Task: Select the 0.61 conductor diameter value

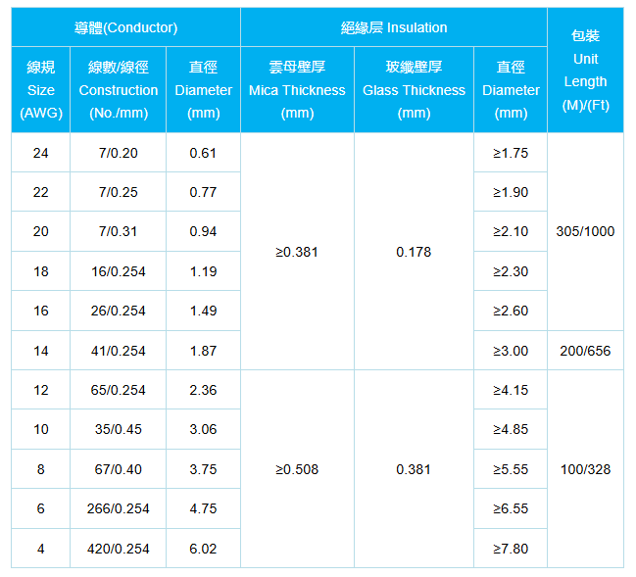Action: pos(203,153)
